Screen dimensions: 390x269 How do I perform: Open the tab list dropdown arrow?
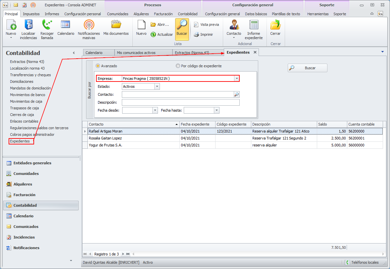tap(382, 52)
